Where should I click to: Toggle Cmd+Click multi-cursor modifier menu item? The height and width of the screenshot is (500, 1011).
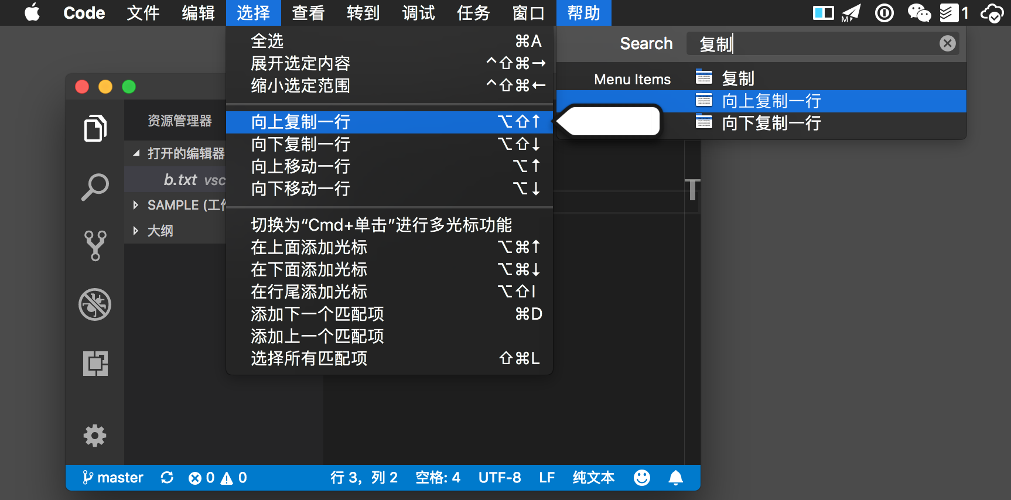381,225
